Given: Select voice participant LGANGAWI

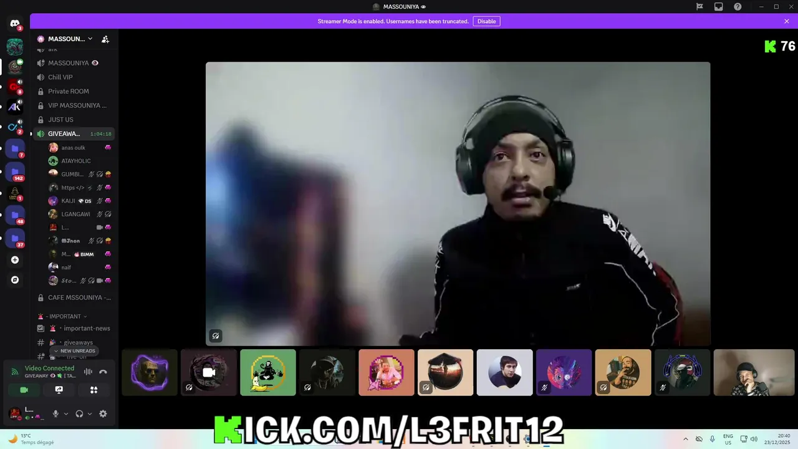Looking at the screenshot, I should click(x=80, y=214).
